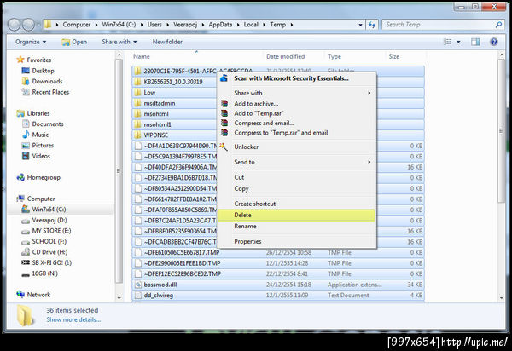Click the SB X-FI GO! drive icon

(26, 262)
